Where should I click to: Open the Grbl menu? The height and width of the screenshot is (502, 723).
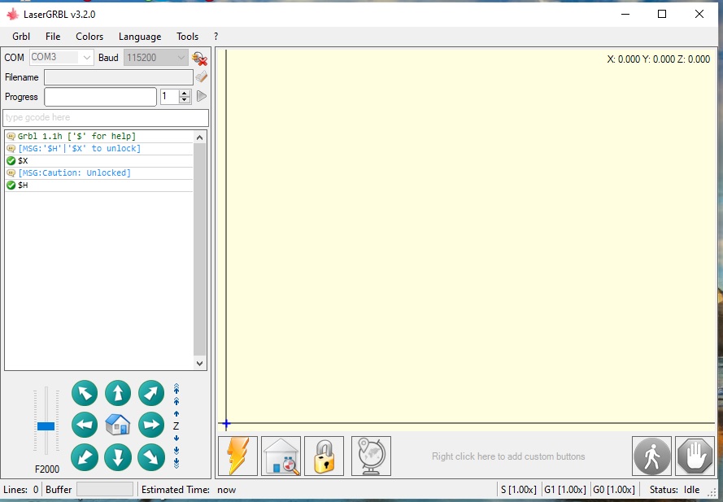tap(21, 37)
